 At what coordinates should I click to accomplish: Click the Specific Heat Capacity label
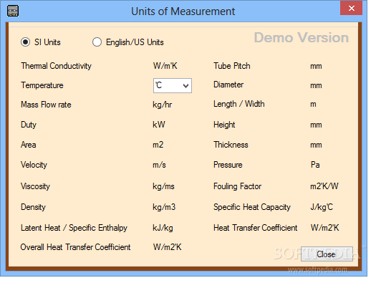pyautogui.click(x=252, y=207)
